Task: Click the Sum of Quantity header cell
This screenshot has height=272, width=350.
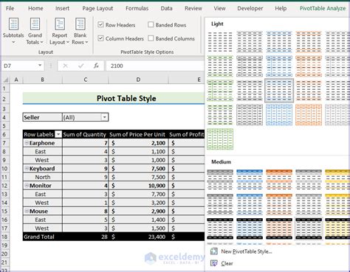Action: coord(85,134)
